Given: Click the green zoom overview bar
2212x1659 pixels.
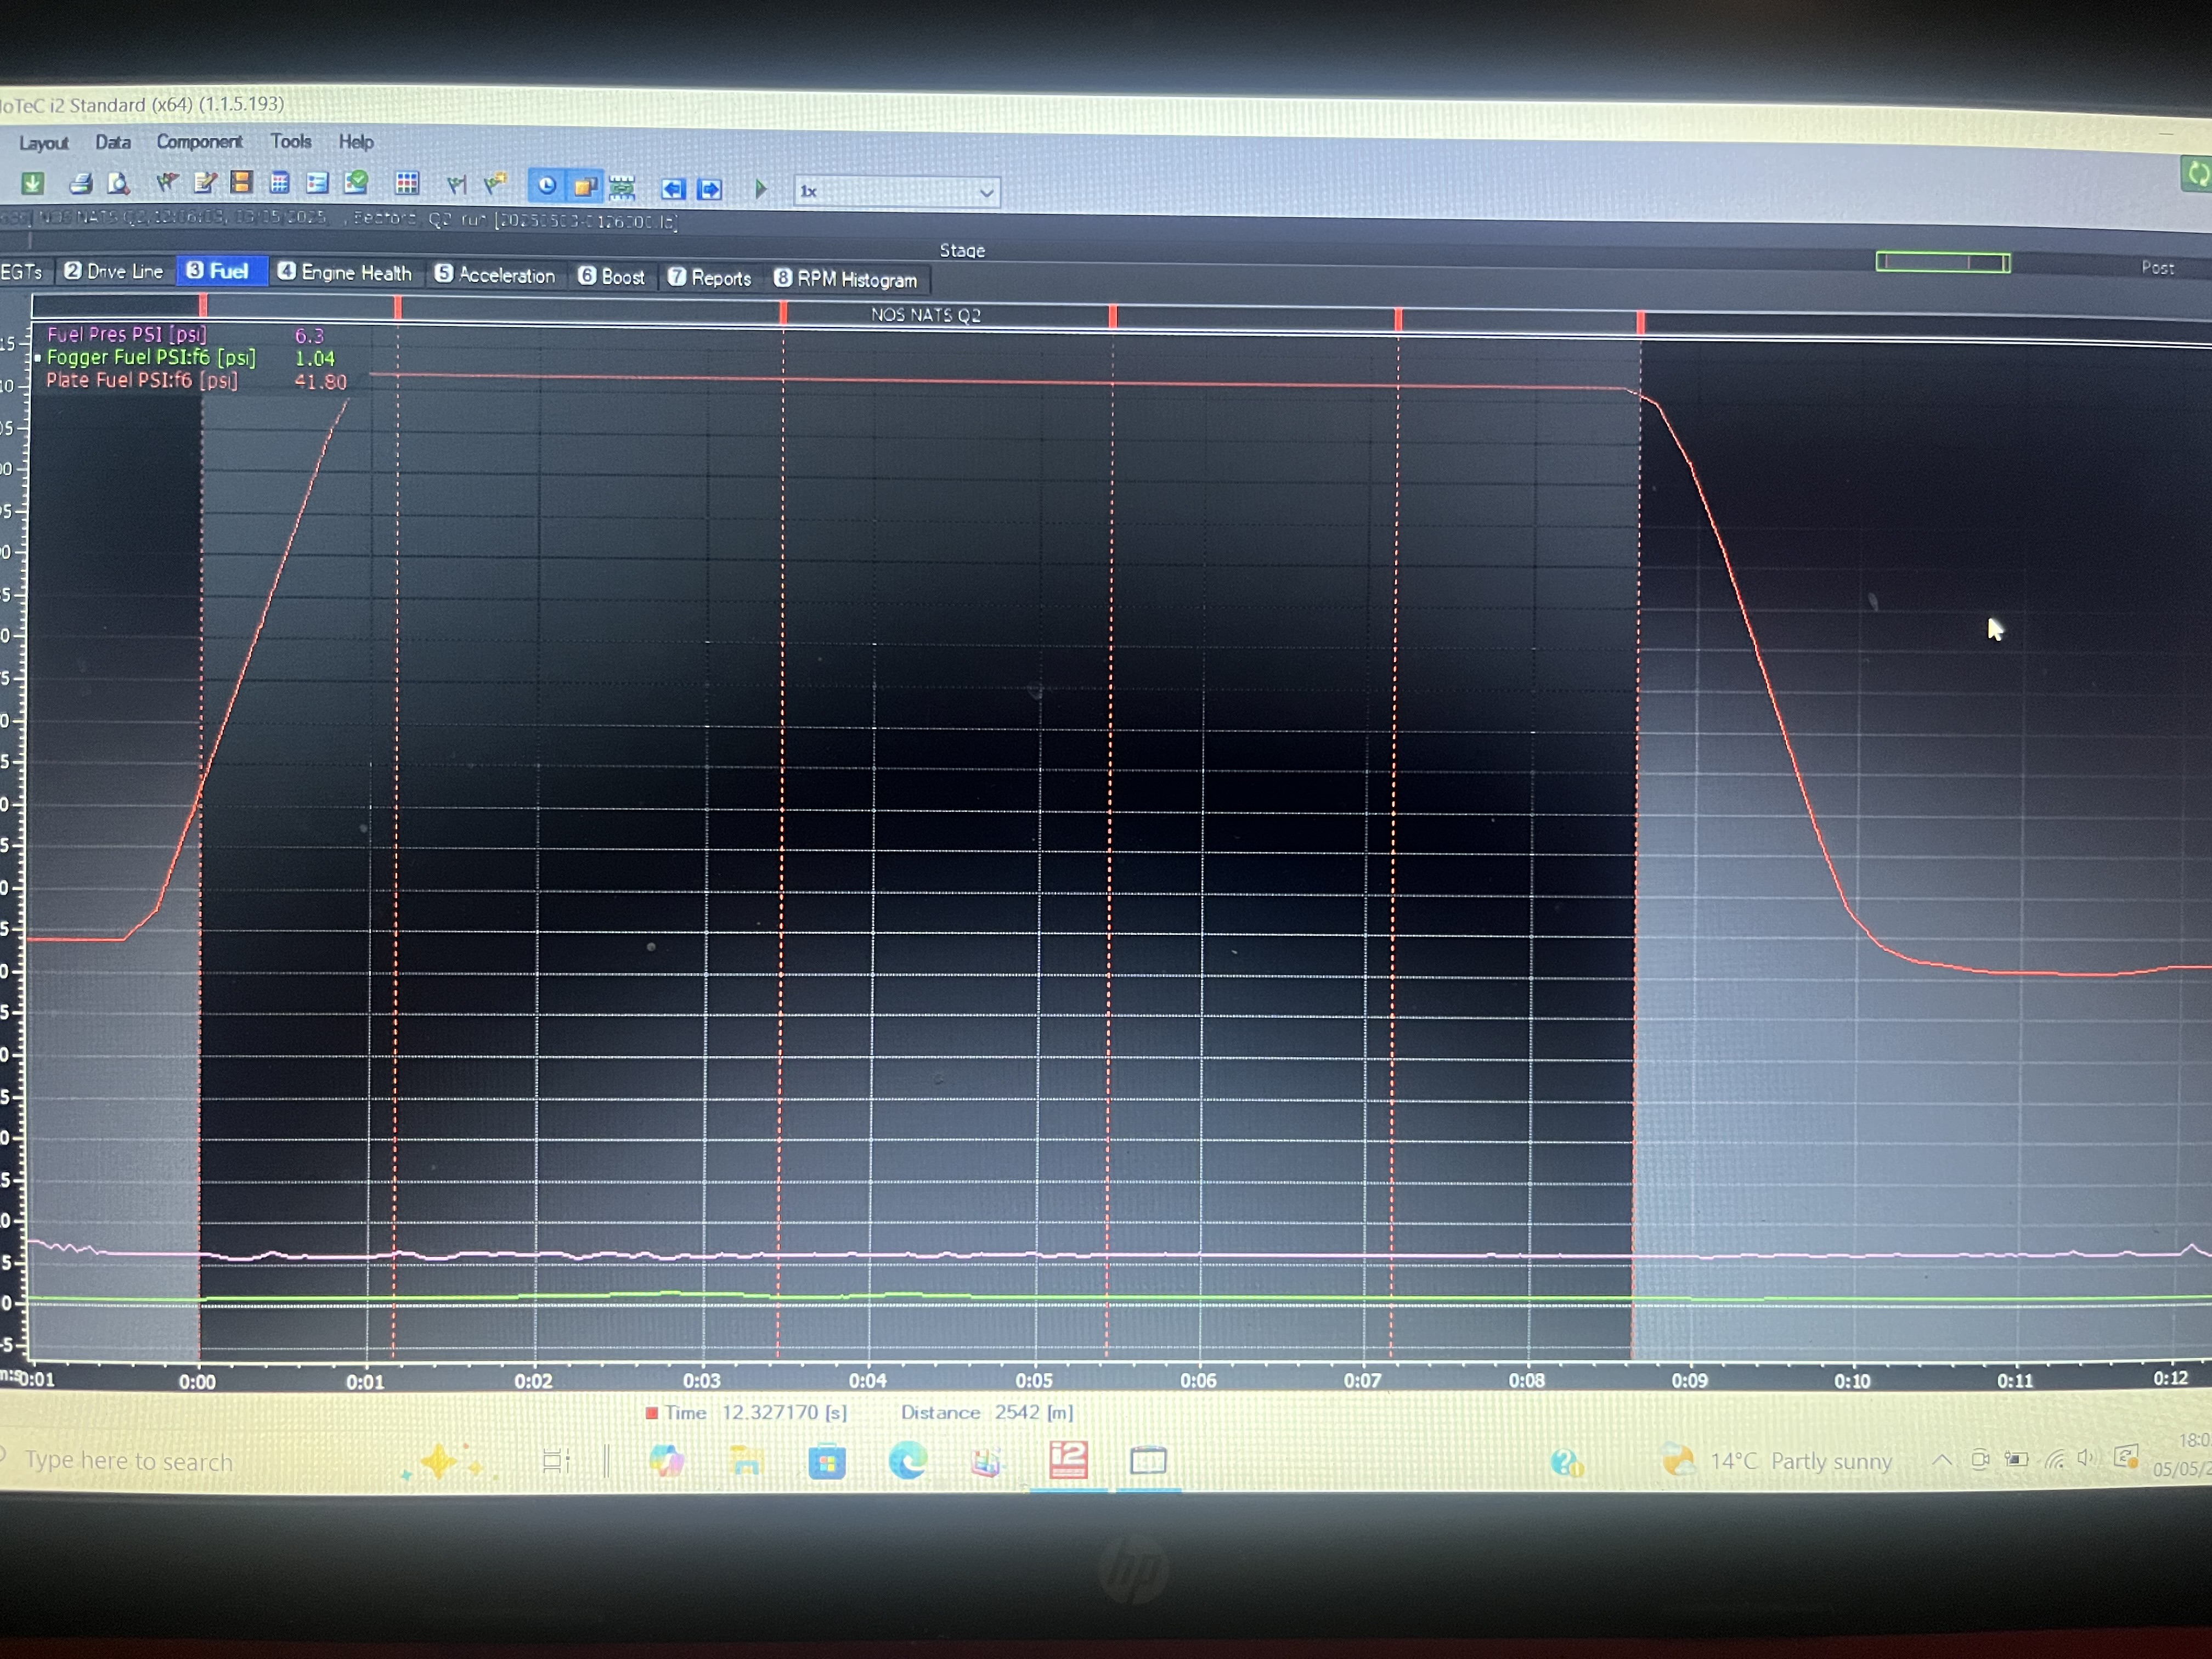Looking at the screenshot, I should pos(1943,262).
